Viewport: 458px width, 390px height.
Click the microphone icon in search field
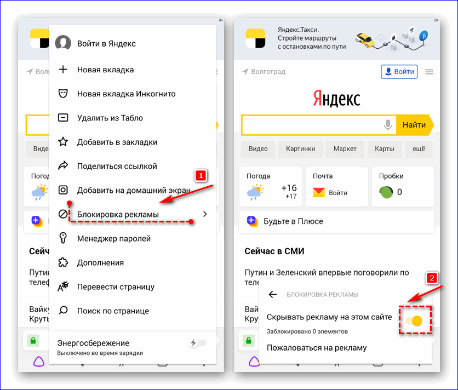[388, 125]
